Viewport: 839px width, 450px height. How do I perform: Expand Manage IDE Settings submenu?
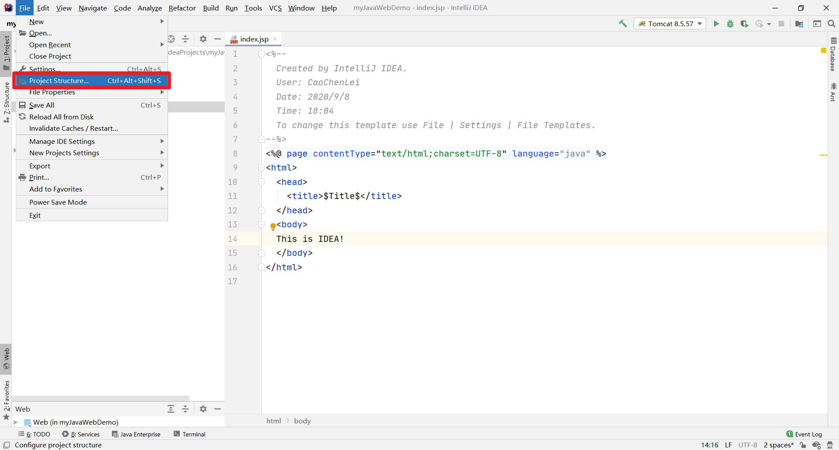point(92,141)
